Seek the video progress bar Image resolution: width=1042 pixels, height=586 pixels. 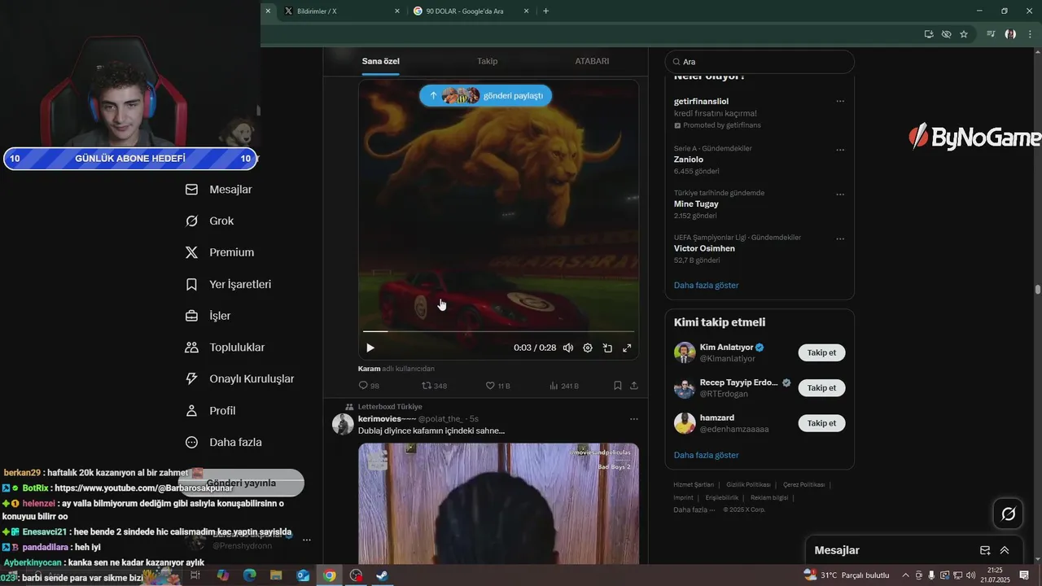tap(498, 331)
